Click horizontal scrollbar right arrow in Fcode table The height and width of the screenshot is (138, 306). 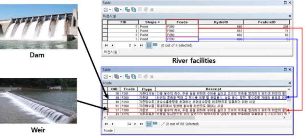[x=284, y=117]
